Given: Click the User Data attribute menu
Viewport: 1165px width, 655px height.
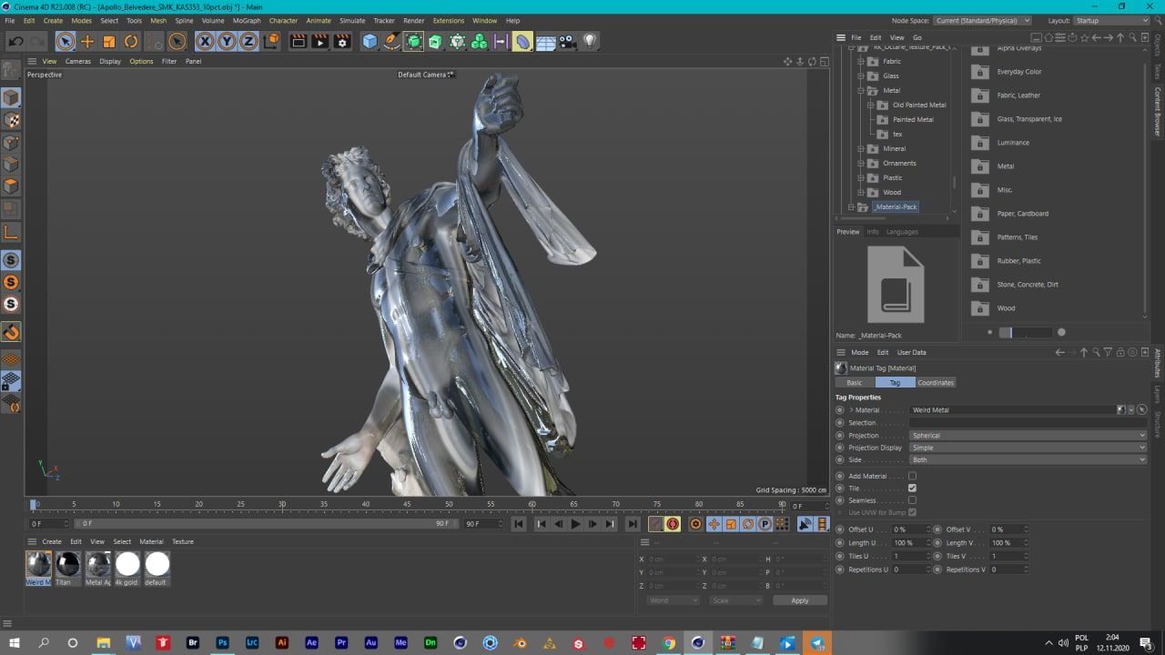Looking at the screenshot, I should (x=912, y=352).
